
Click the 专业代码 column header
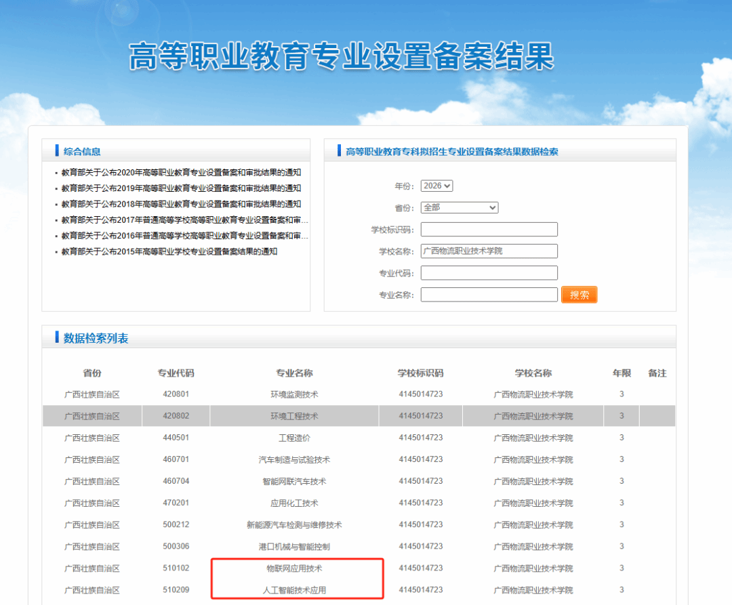[176, 373]
